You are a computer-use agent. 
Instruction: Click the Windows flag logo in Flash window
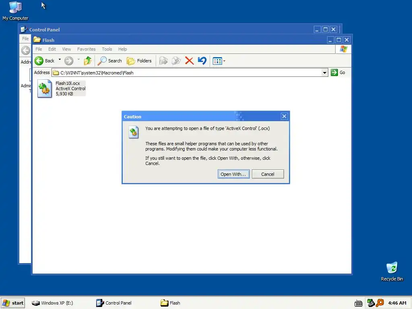click(x=344, y=49)
